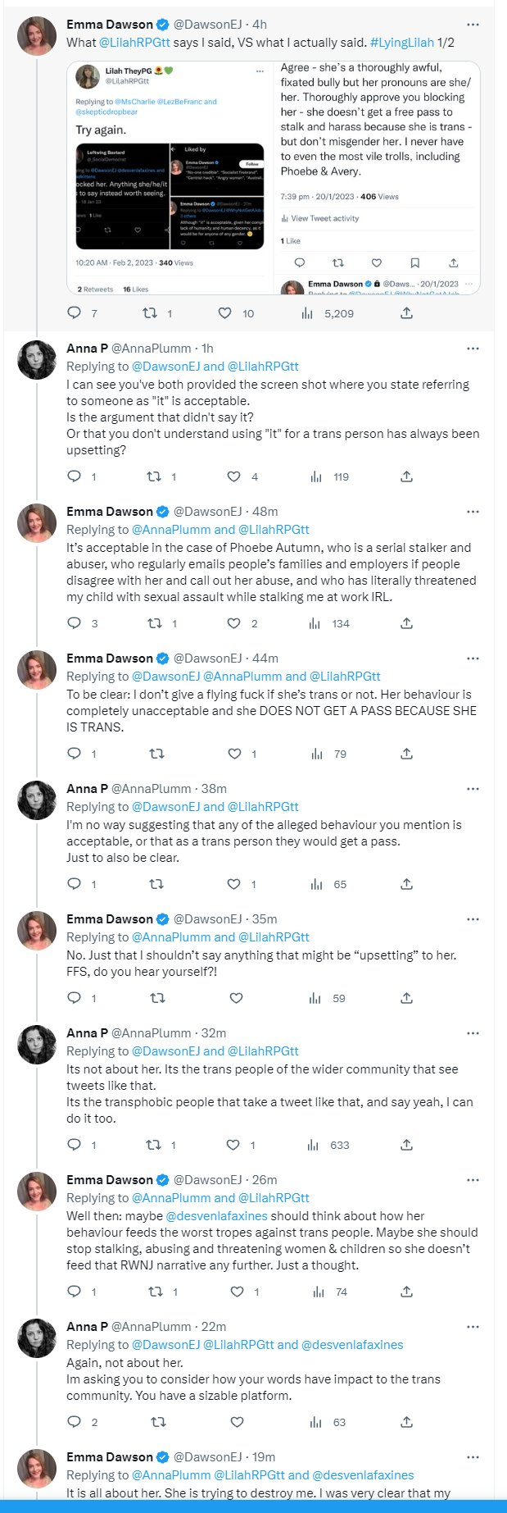Expand options for Emma Dawson's 26m tweet
Viewport: 507px width, 1513px height.
coord(473,1179)
